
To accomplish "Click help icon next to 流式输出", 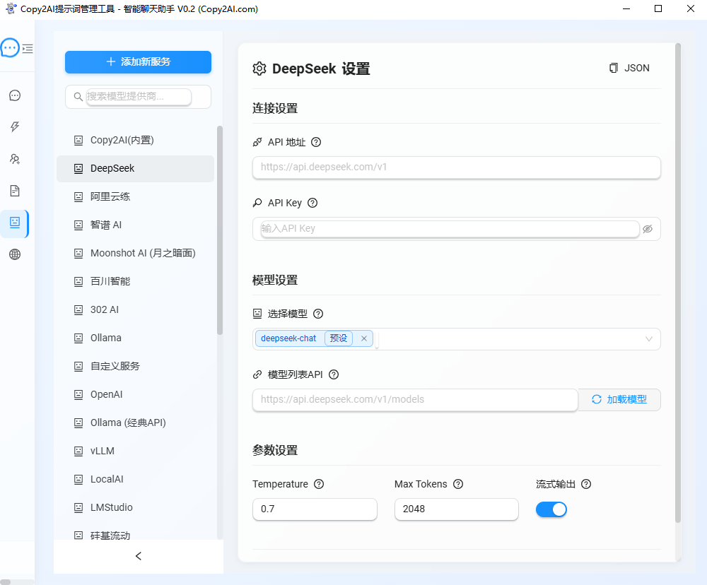I will pyautogui.click(x=586, y=484).
